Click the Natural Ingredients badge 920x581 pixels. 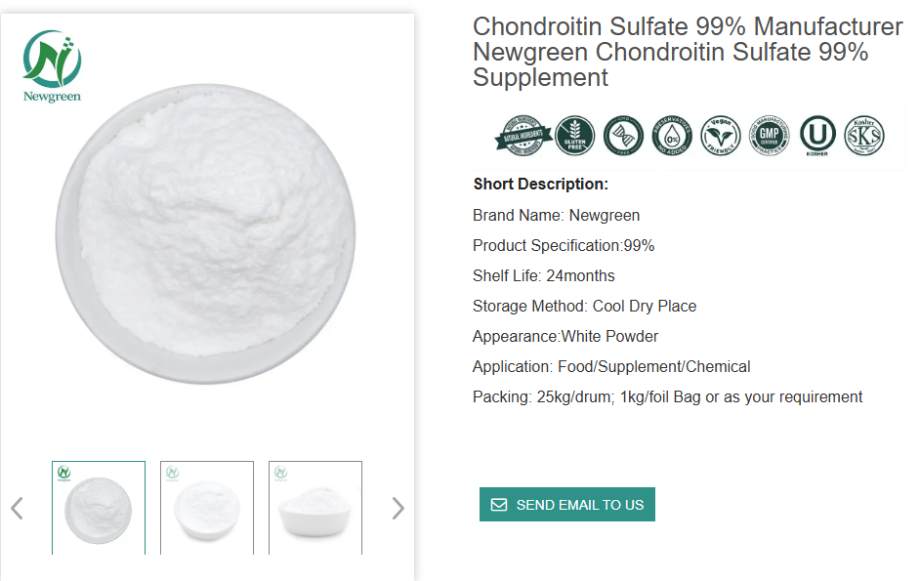point(522,136)
